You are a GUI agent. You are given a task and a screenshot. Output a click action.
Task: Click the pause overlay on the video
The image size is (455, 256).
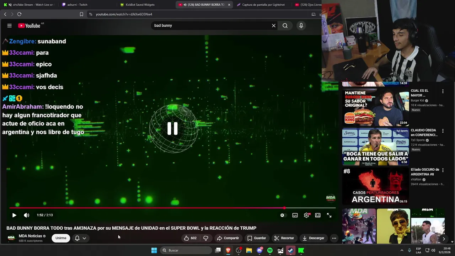(172, 129)
